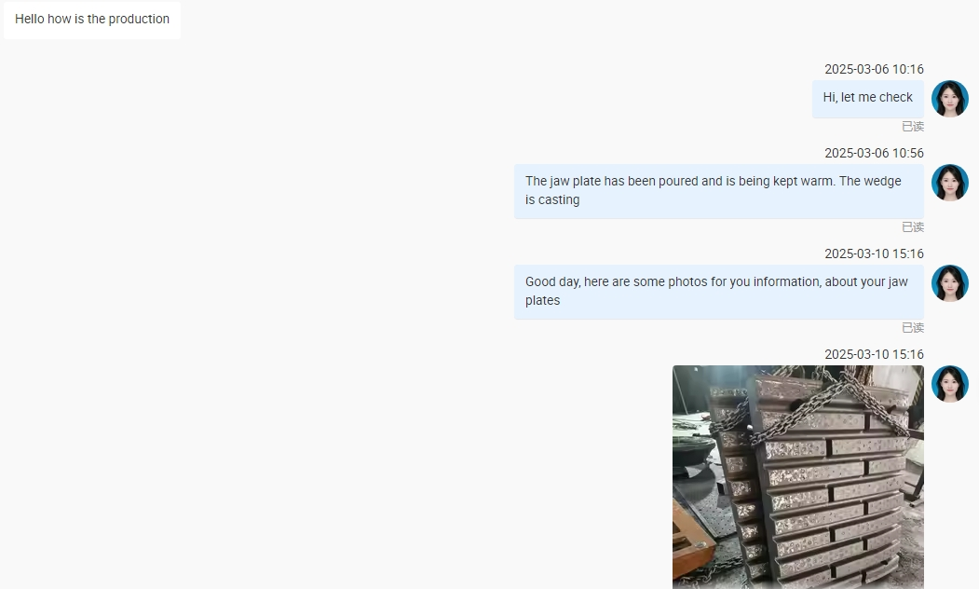Viewport: 979px width, 589px height.
Task: Click avatar next to jaw plate poured message
Action: point(949,183)
